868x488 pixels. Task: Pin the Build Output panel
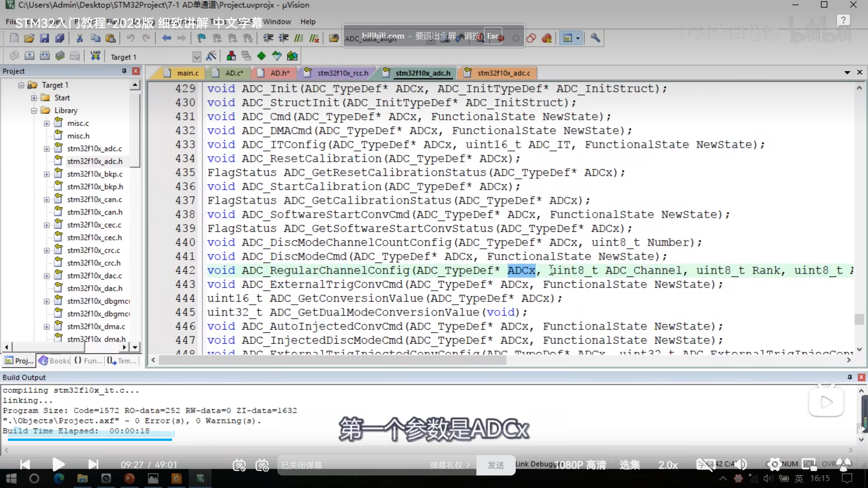850,377
